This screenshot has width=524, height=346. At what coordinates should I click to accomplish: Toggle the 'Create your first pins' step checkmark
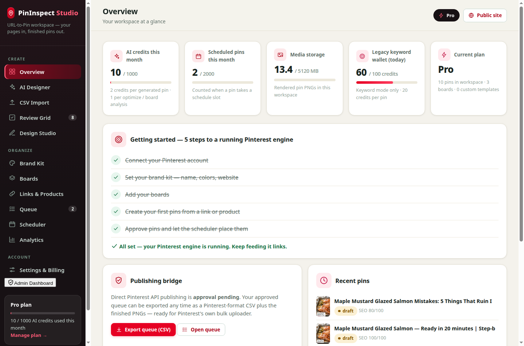116,212
